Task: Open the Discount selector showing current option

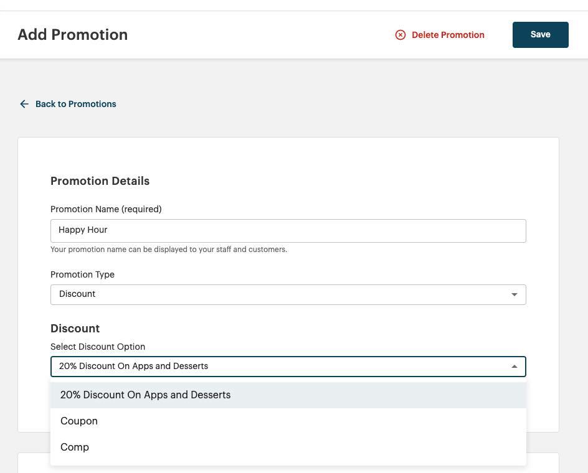Action: pos(288,366)
